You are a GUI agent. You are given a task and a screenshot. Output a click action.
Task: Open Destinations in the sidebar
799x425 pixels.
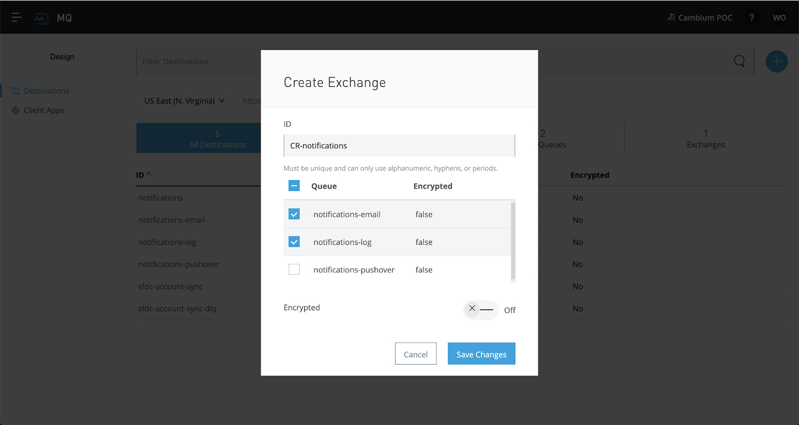46,91
